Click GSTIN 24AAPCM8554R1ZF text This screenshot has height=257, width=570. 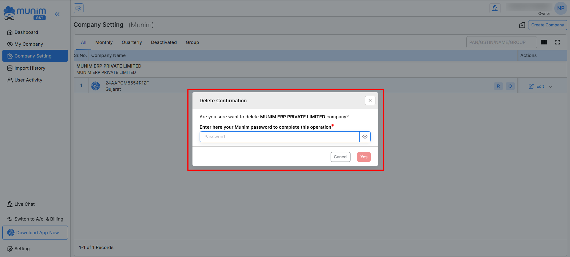point(127,83)
